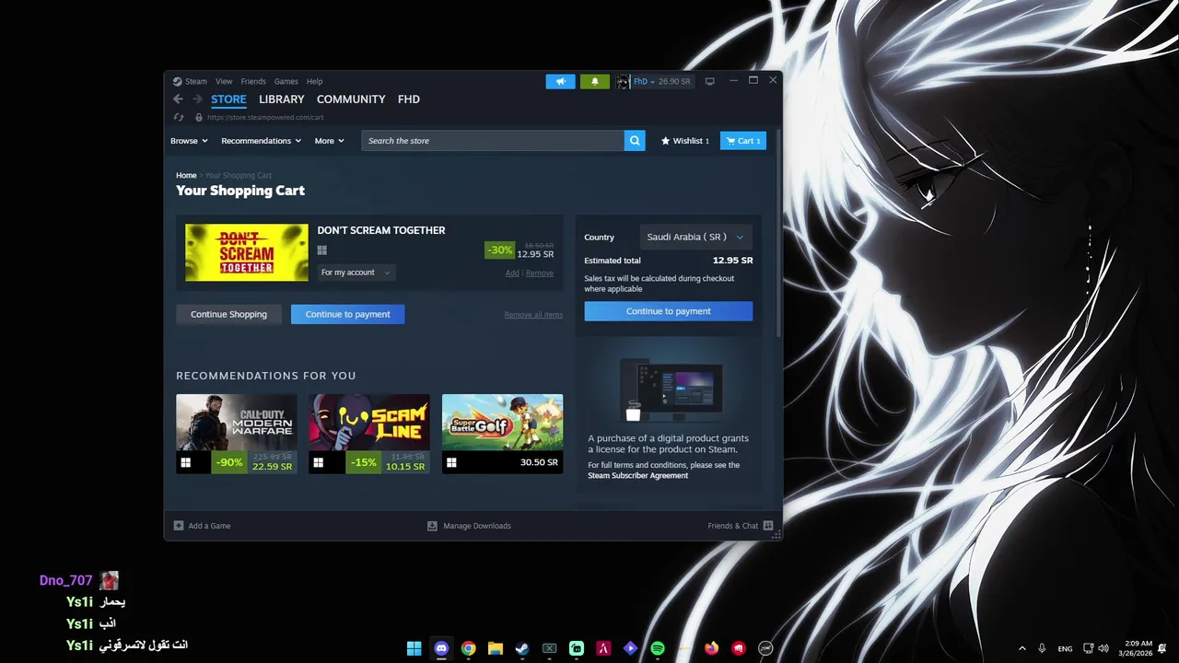Click the 2:09 AM clock
1179x663 pixels.
click(1138, 644)
